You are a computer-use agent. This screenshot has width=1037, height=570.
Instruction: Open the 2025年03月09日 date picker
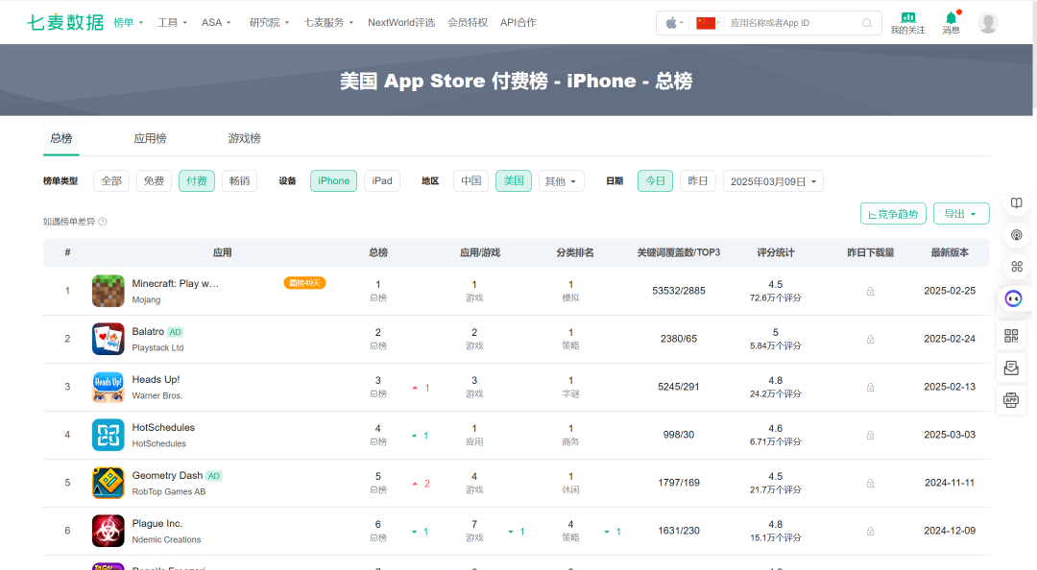[773, 181]
